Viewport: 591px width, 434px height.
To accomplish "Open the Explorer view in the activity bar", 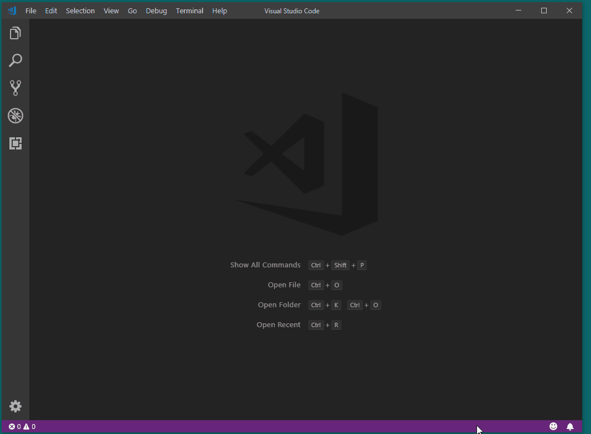I will 15,33.
